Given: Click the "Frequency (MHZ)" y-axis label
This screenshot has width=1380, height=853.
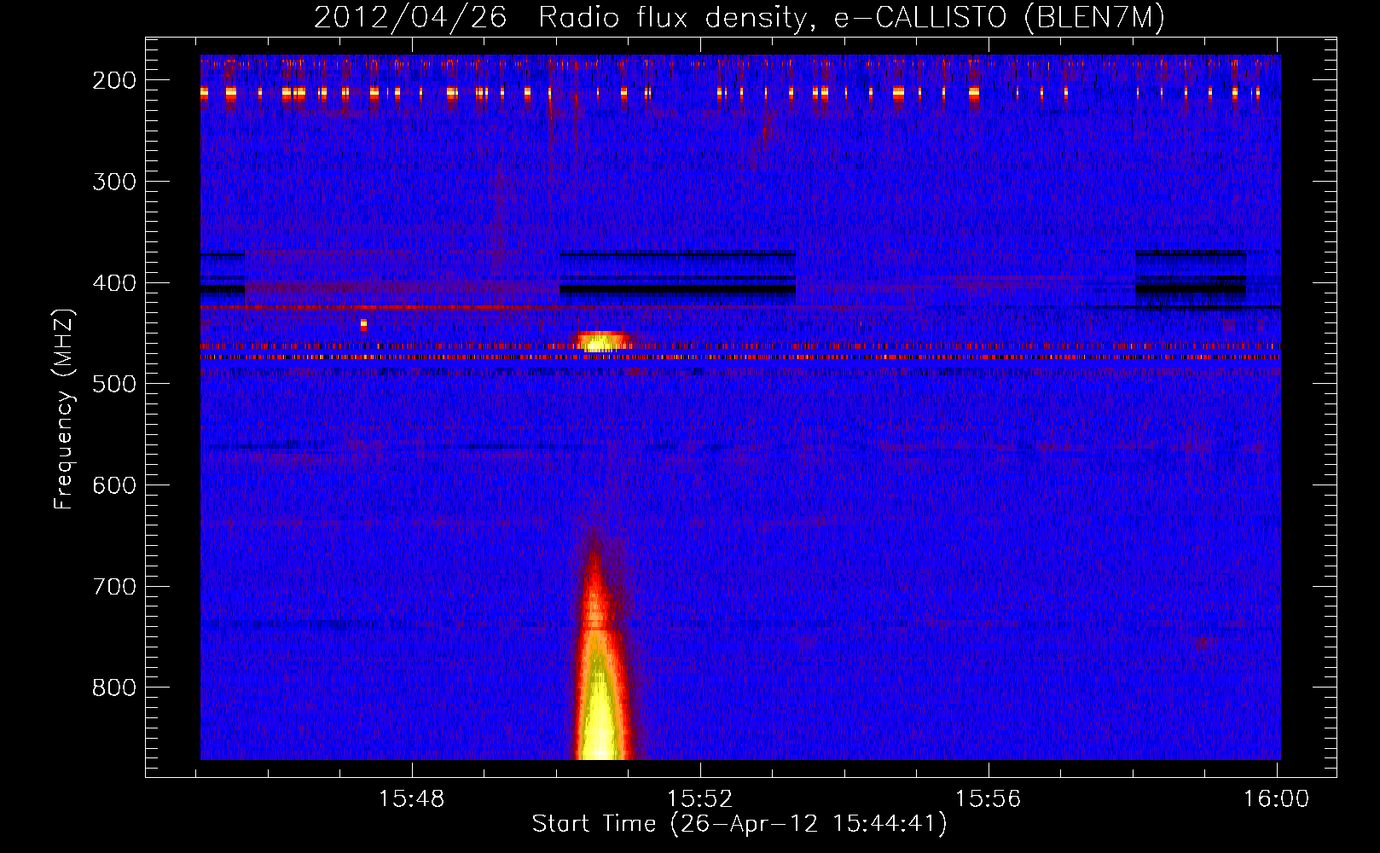Looking at the screenshot, I should click(x=64, y=409).
